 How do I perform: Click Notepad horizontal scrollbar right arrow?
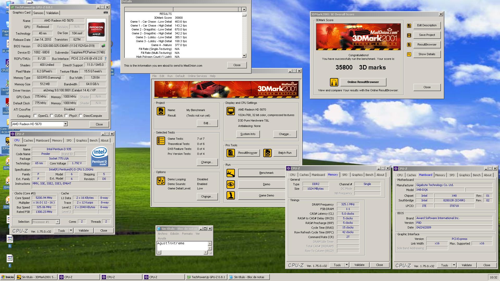tap(206, 252)
